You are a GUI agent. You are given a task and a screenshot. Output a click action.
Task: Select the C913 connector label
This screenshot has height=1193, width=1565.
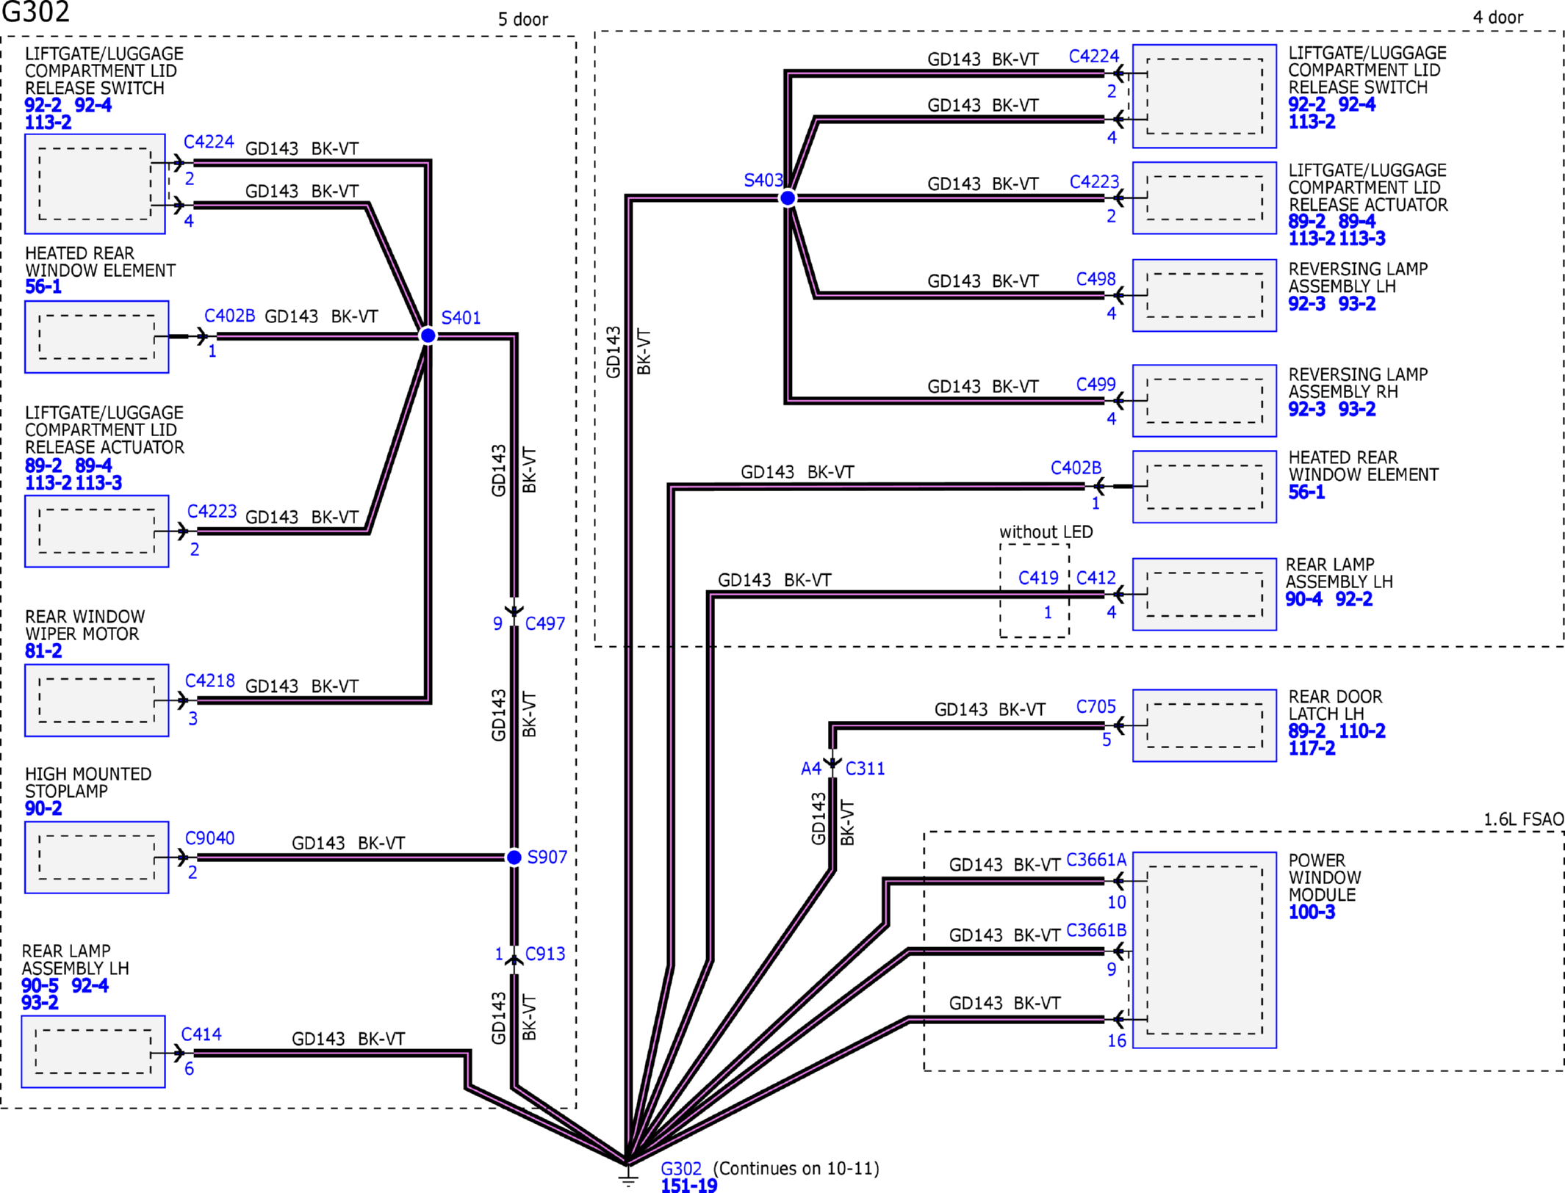[544, 954]
